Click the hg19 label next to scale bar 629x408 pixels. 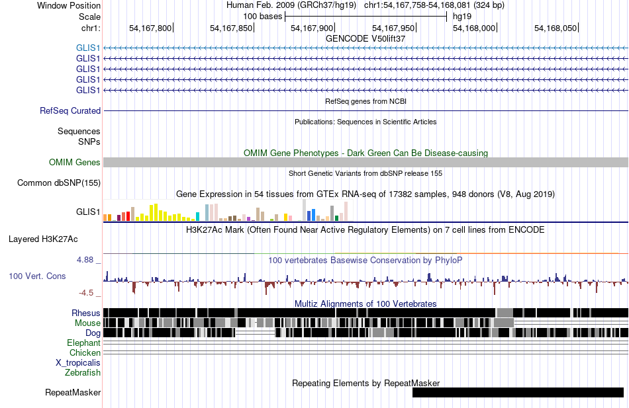point(462,17)
